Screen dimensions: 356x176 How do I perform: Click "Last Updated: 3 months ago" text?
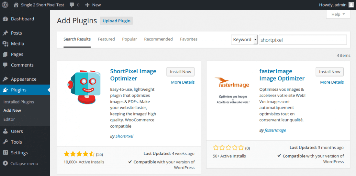tap(317, 148)
